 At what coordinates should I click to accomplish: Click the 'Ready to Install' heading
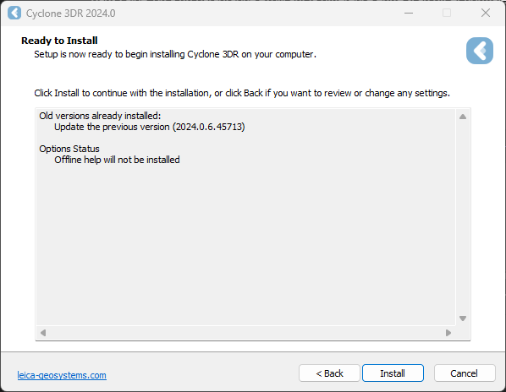(59, 41)
